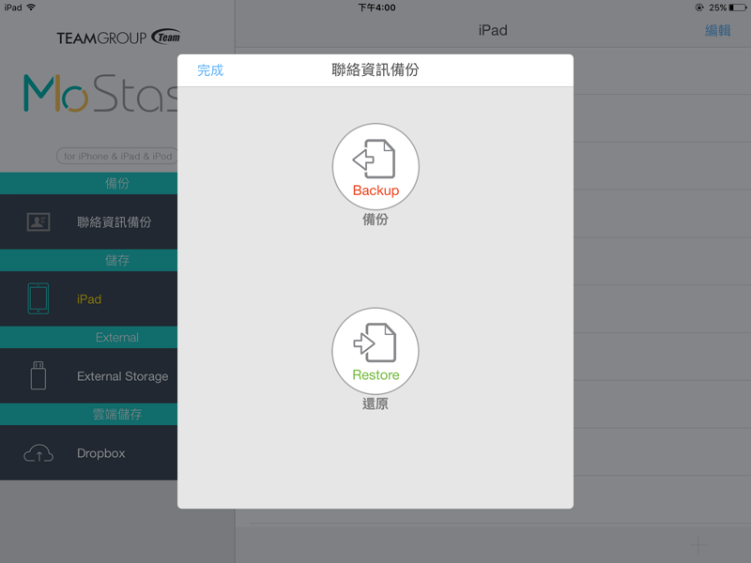Tap the 聯絡資訊備份 dialog title

pos(375,69)
